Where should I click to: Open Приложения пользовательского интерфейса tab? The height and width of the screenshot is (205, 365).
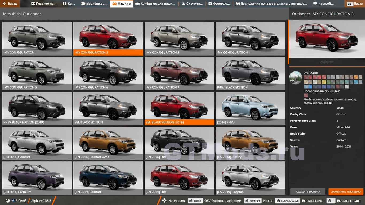point(271,4)
